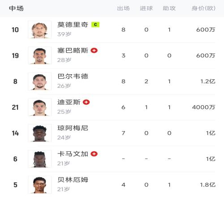
Task: Open player name 贝林厄姆
Action: 73,180
